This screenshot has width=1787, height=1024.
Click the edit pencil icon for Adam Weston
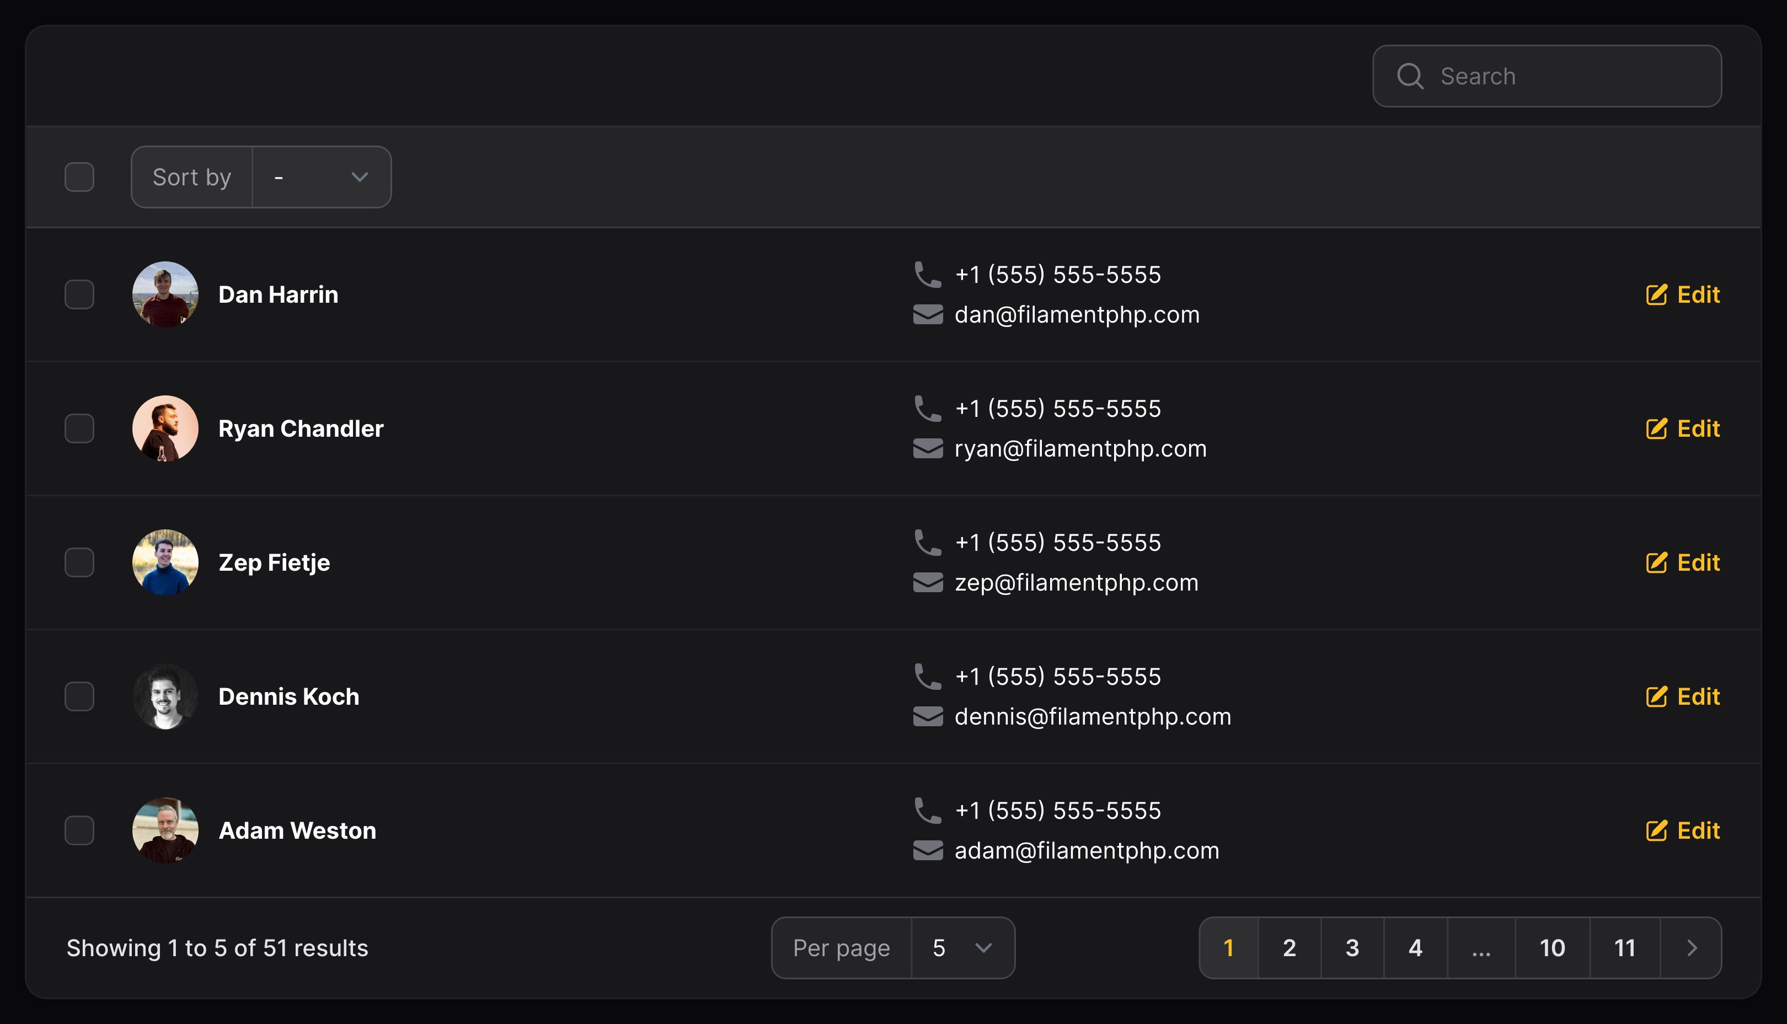click(x=1656, y=830)
